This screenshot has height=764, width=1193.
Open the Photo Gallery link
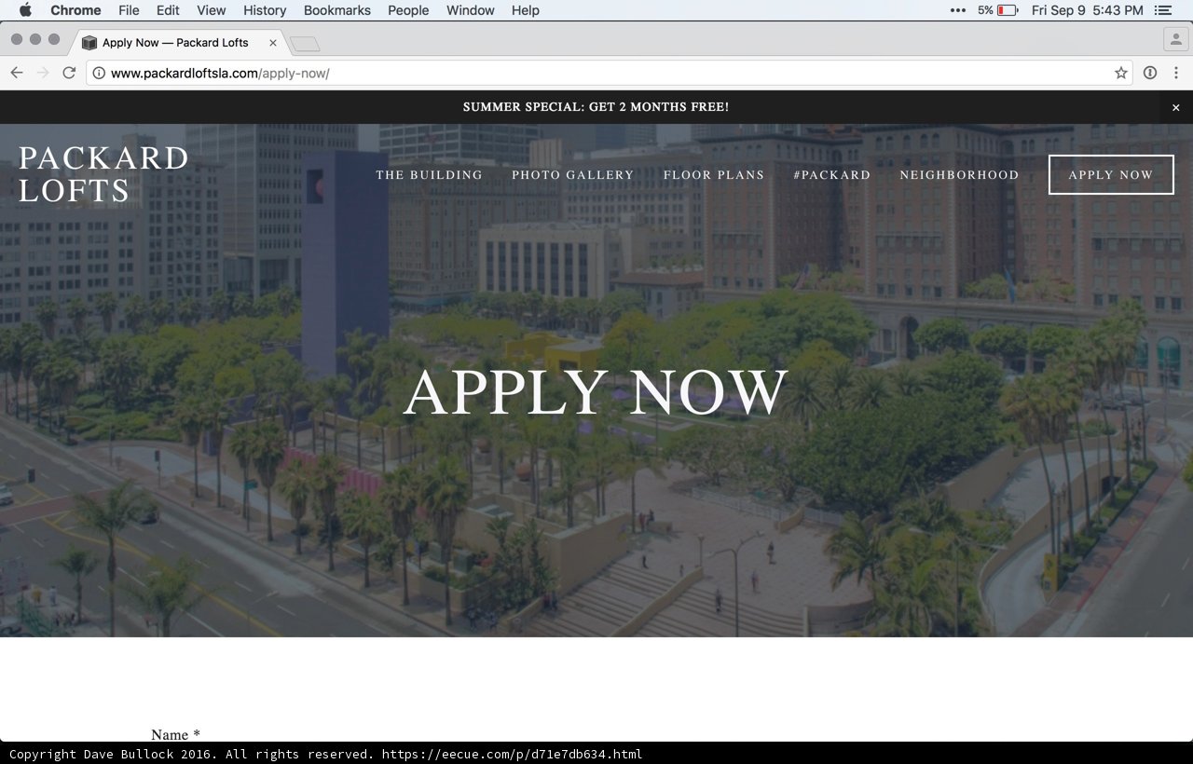tap(572, 175)
